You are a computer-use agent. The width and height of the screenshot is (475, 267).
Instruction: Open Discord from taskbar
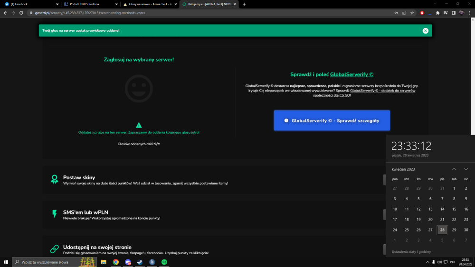(128, 262)
